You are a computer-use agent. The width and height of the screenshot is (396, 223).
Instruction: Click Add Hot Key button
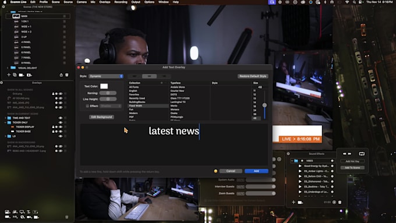tap(352, 161)
